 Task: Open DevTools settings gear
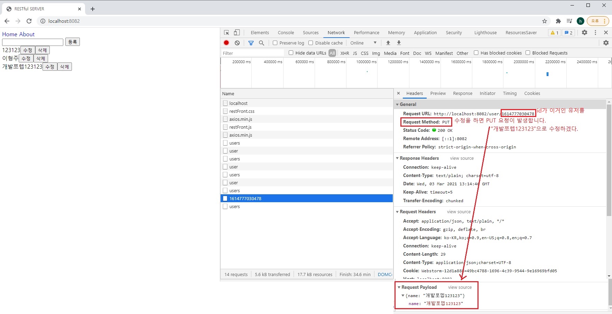pyautogui.click(x=584, y=32)
